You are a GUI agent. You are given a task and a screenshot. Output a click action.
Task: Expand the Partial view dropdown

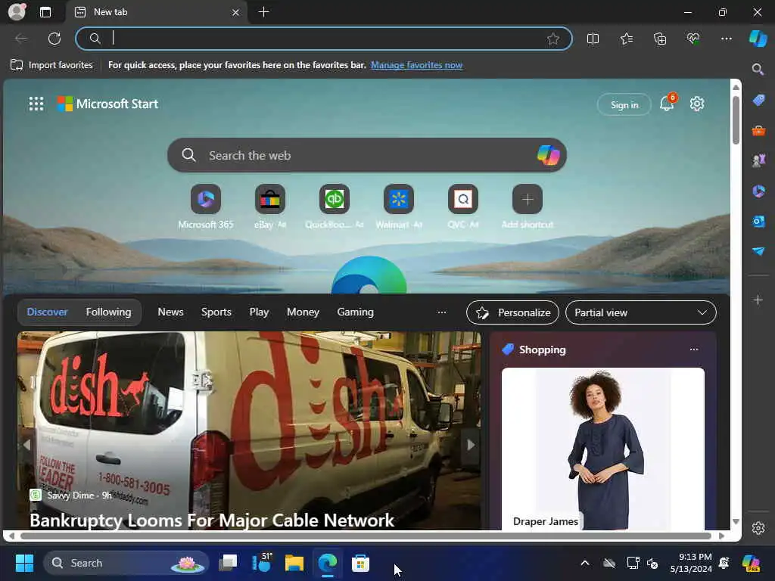pos(640,312)
